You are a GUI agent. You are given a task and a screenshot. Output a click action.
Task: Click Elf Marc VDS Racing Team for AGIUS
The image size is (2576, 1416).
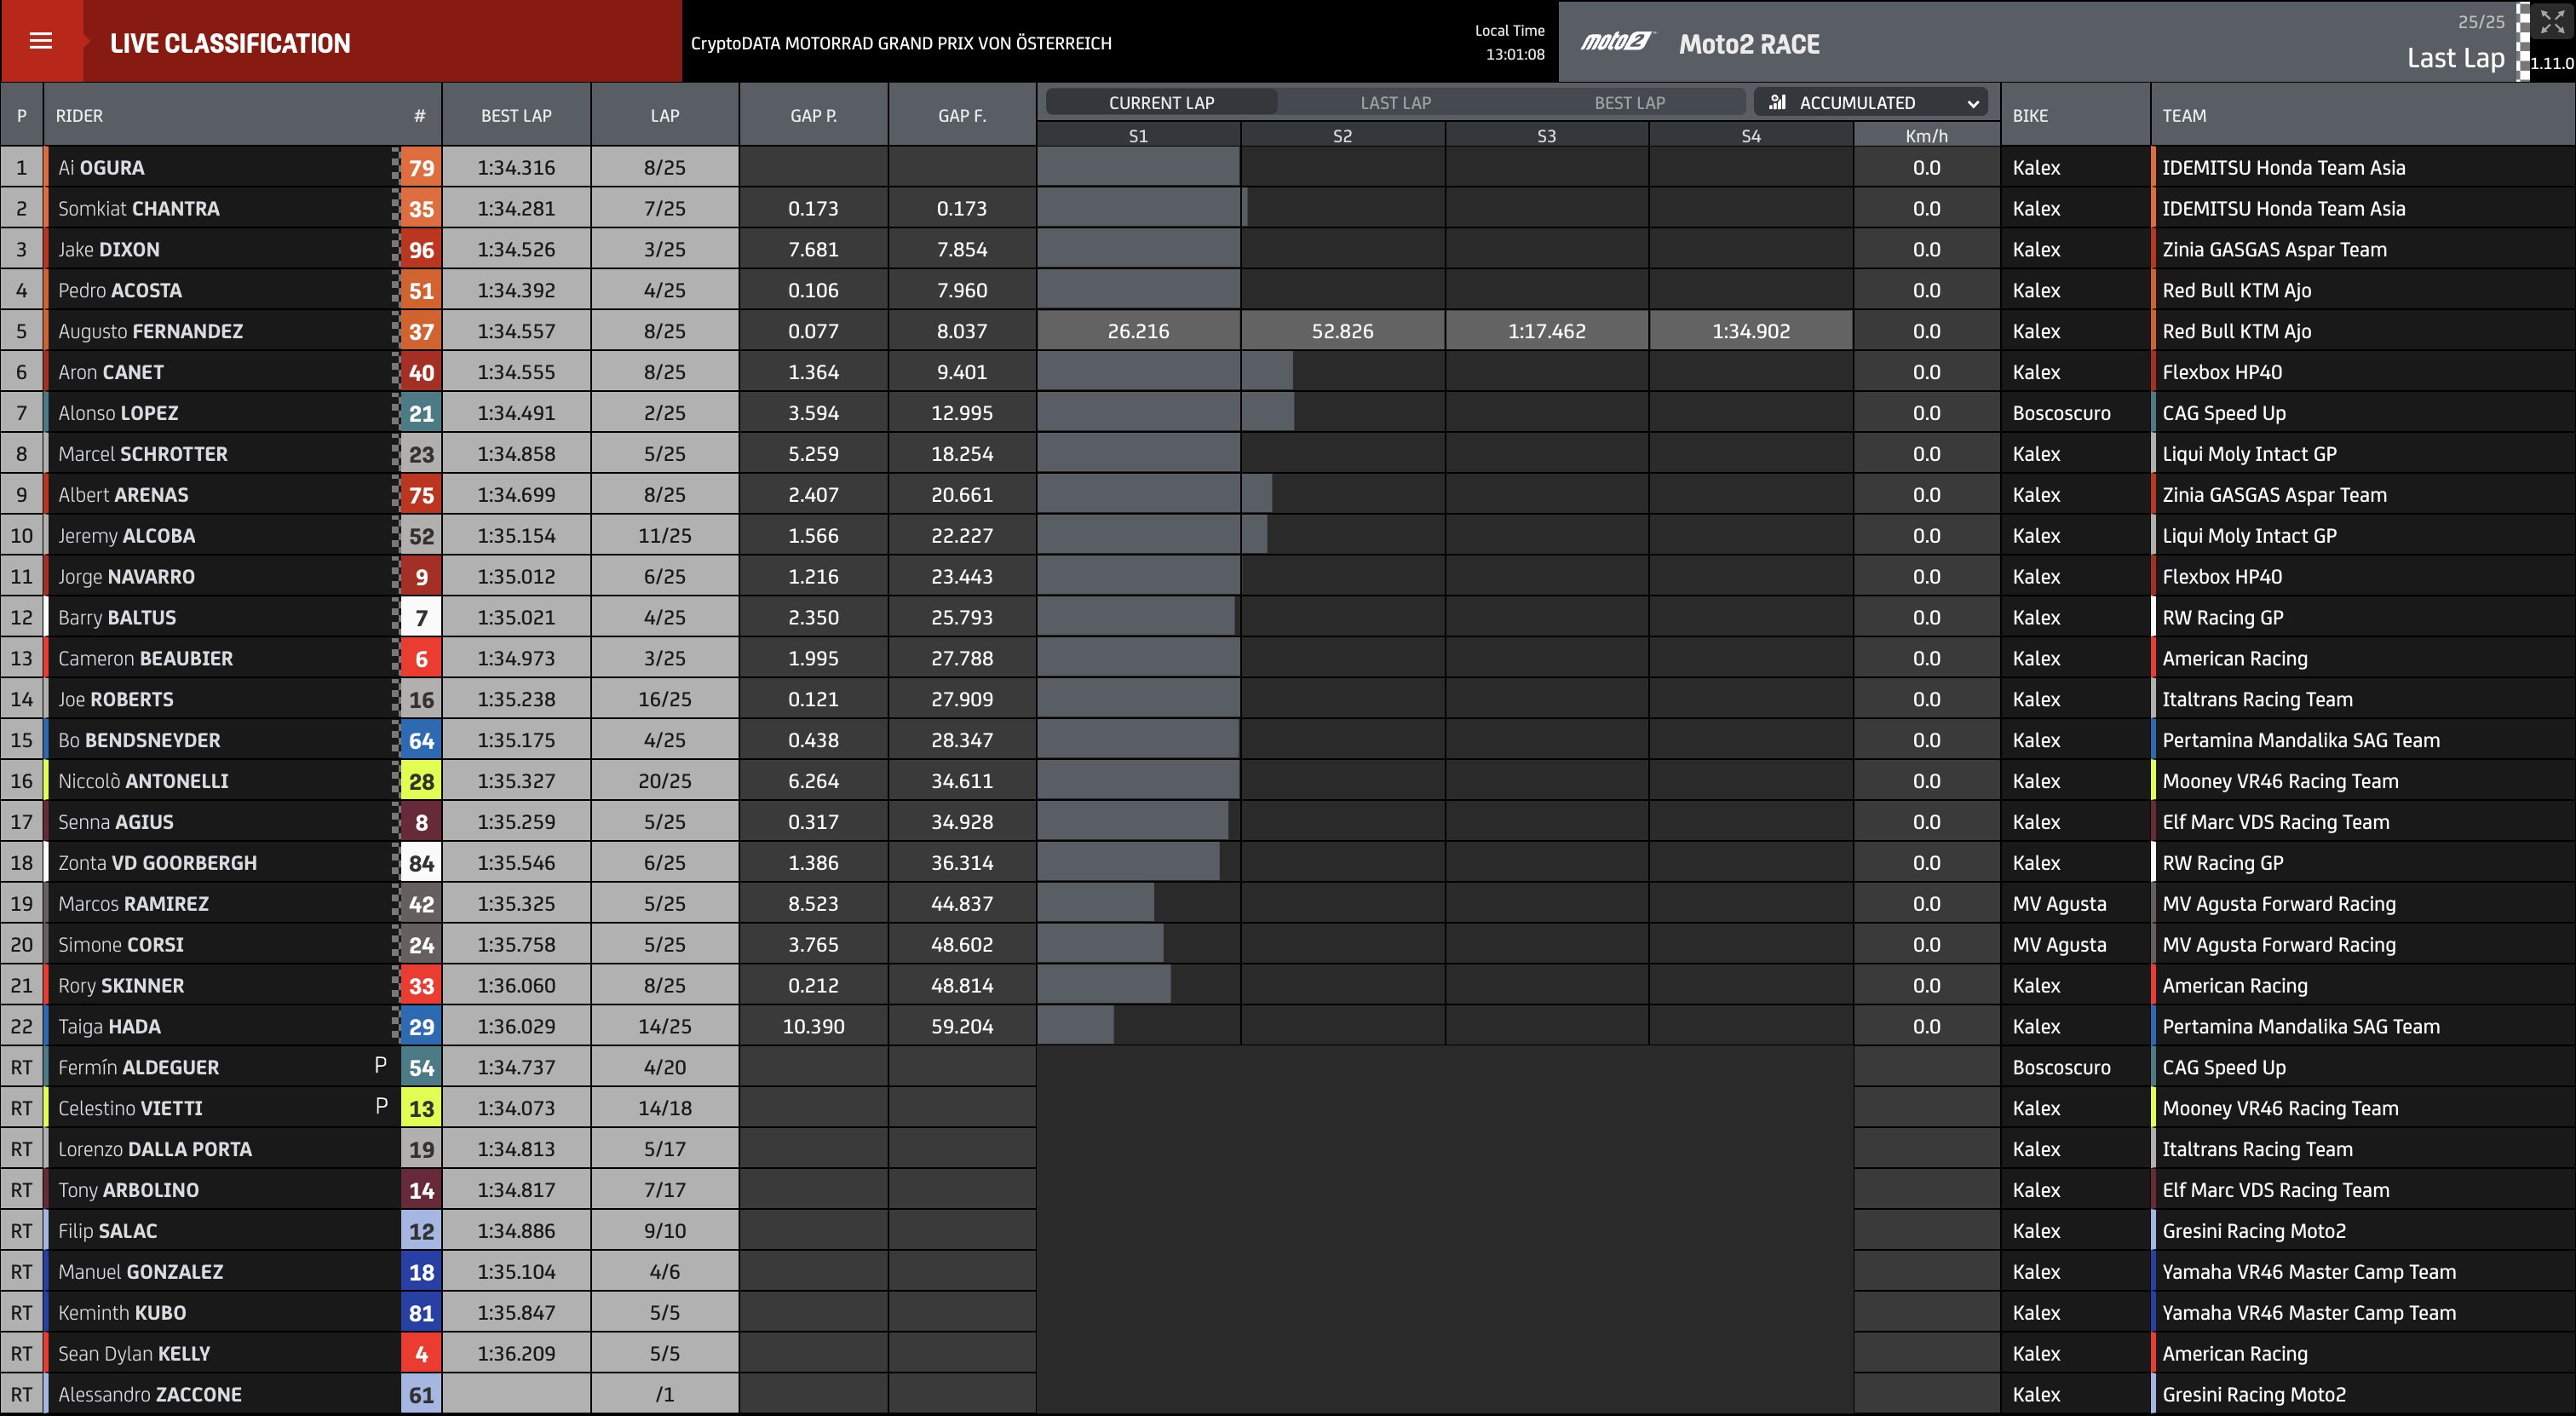point(2275,822)
